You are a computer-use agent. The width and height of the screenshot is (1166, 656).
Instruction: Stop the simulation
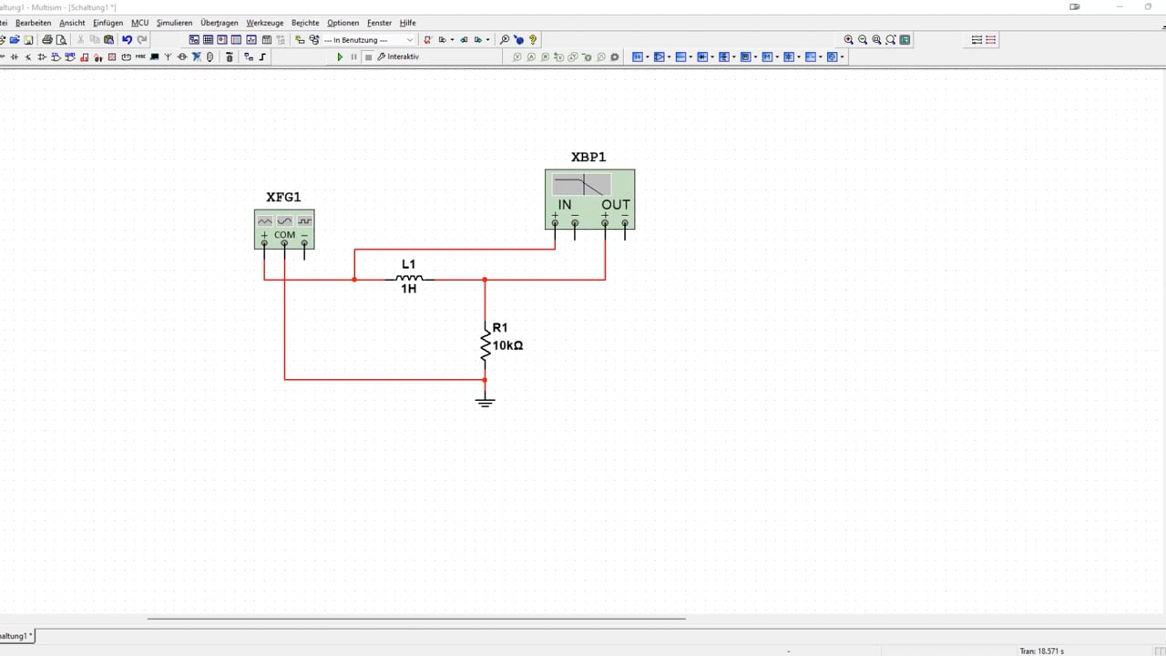[x=368, y=56]
